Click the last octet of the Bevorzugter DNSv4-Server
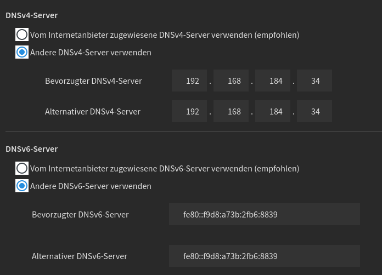Image resolution: width=382 pixels, height=275 pixels. [x=314, y=81]
